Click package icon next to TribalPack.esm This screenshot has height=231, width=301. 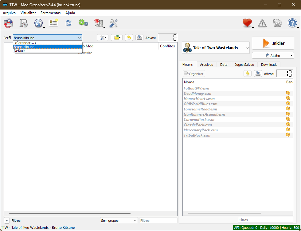(x=288, y=135)
